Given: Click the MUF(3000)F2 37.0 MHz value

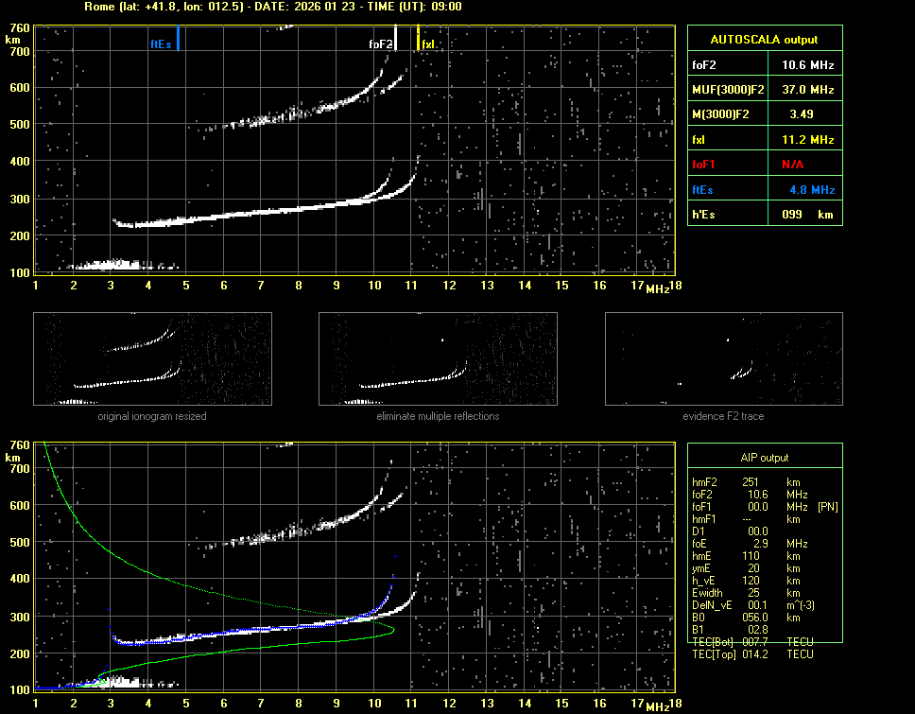Looking at the screenshot, I should tap(806, 89).
